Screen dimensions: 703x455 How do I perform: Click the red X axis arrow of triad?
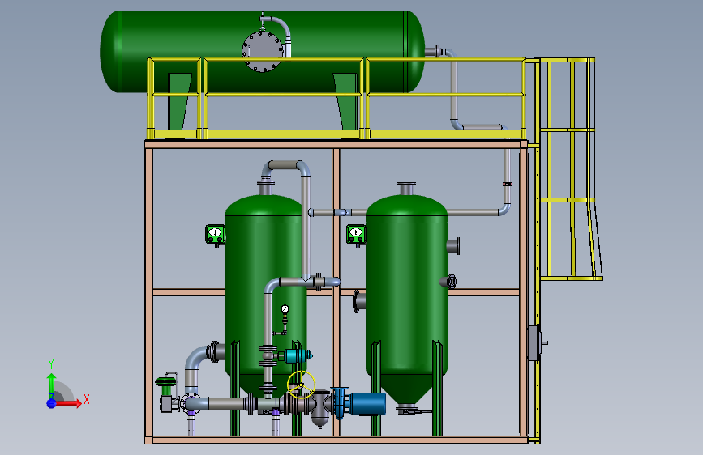tap(69, 403)
